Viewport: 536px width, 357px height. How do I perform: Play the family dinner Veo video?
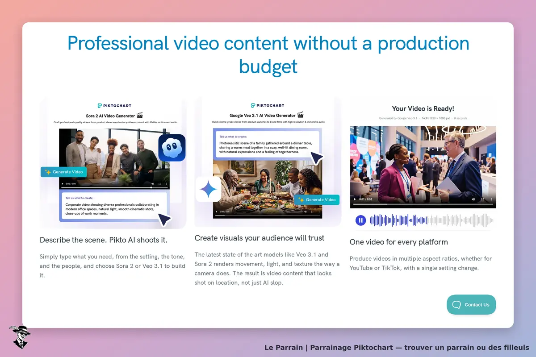217,212
